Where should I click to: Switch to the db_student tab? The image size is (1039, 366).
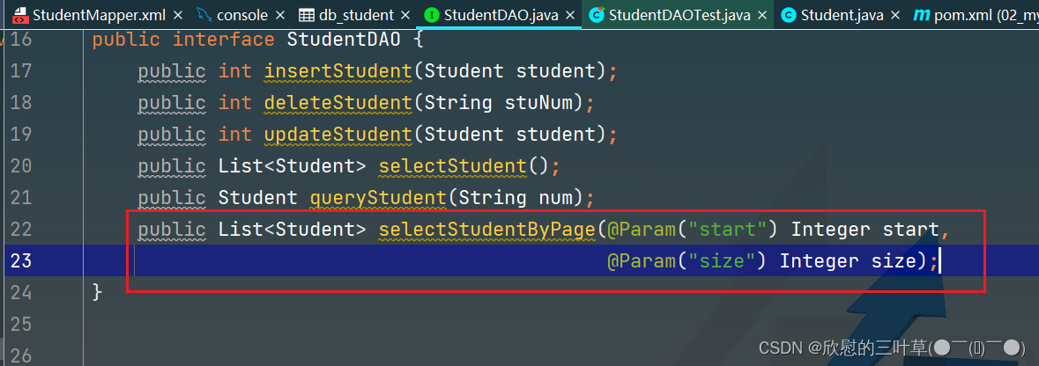pos(357,15)
